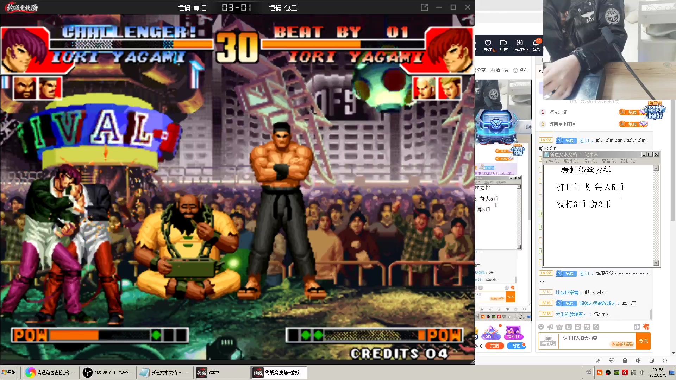676x380 pixels.
Task: Click the rocket icon in bottom bar
Action: [598, 361]
